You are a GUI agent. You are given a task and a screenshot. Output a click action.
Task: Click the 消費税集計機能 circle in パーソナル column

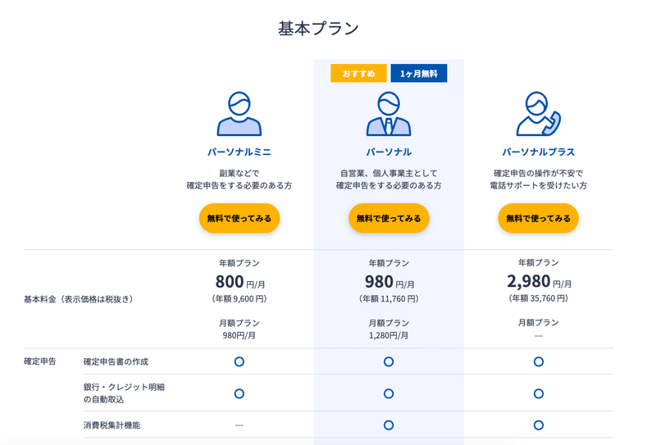389,425
